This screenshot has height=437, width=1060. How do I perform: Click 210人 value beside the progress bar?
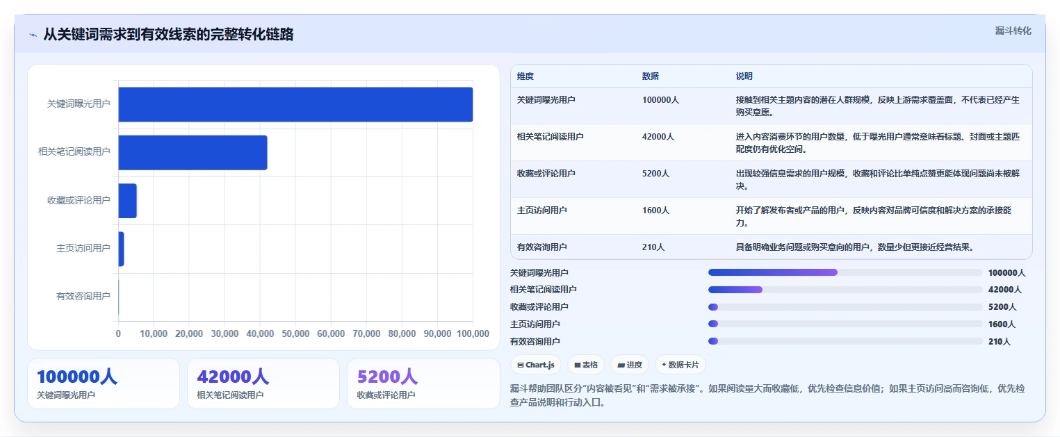point(1000,342)
